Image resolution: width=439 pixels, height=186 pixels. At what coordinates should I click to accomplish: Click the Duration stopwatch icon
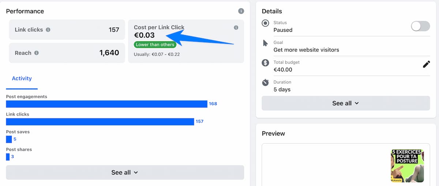point(266,83)
